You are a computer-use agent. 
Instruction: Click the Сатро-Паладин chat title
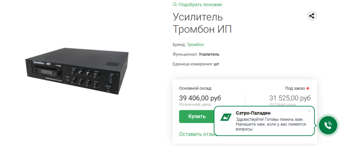point(253,113)
